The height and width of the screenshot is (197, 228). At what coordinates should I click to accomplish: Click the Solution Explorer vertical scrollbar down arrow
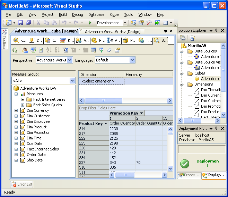(x=223, y=115)
